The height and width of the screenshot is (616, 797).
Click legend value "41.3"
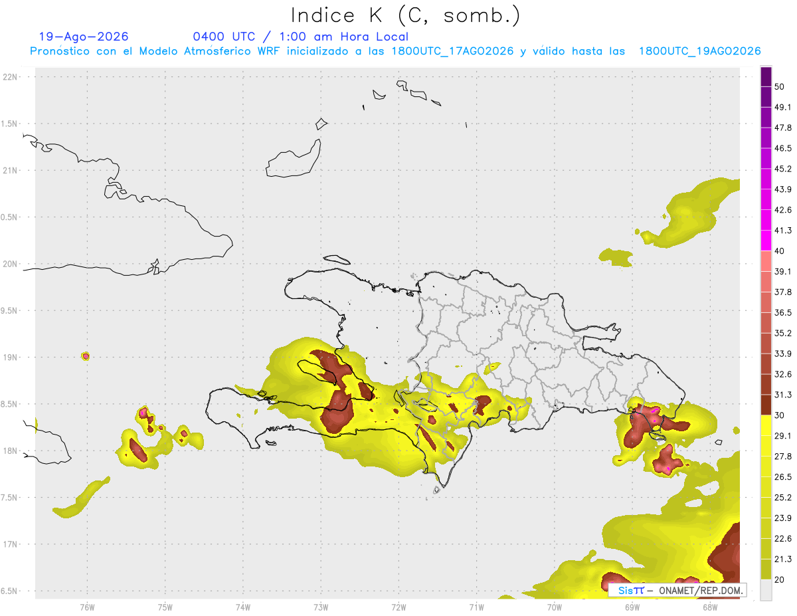782,231
